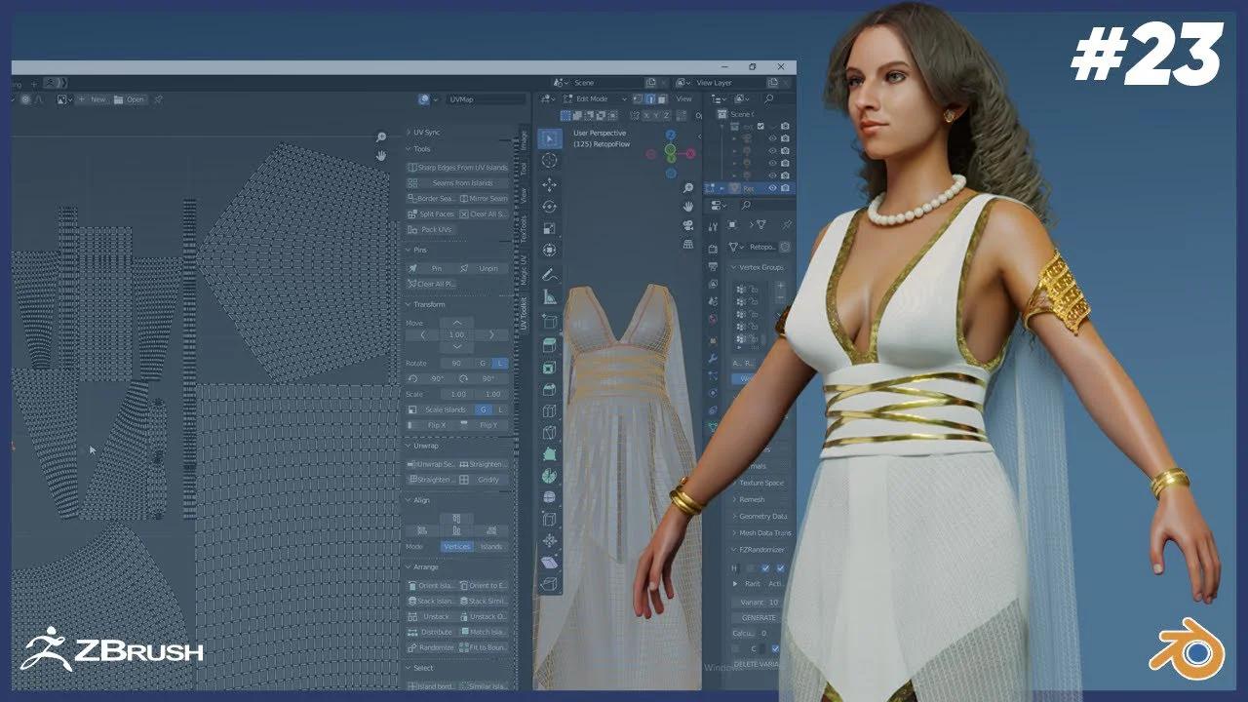Viewport: 1248px width, 702px height.
Task: Enable vertex select mode in the Edit Mode header
Action: (x=637, y=98)
